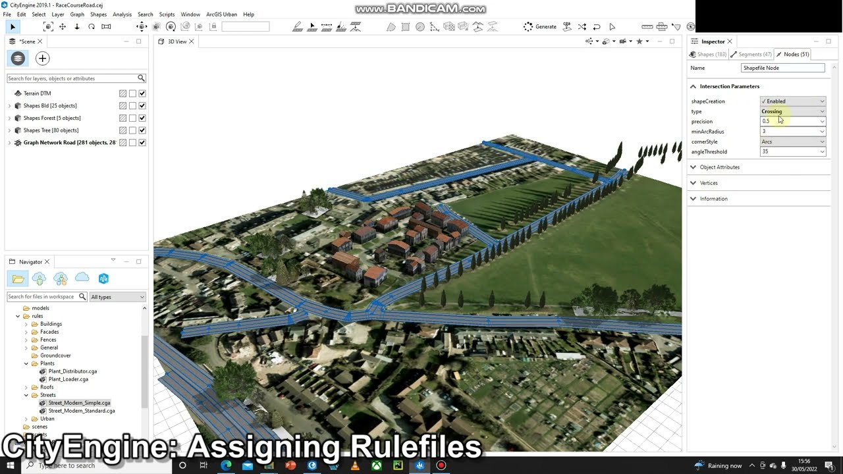Viewport: 843px width, 474px height.
Task: Open view bookmarks star menu
Action: point(642,41)
